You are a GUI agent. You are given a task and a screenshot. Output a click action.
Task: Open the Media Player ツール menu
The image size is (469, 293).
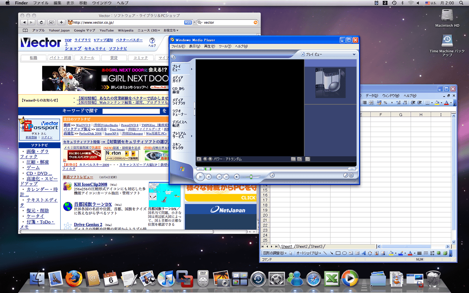pos(225,46)
